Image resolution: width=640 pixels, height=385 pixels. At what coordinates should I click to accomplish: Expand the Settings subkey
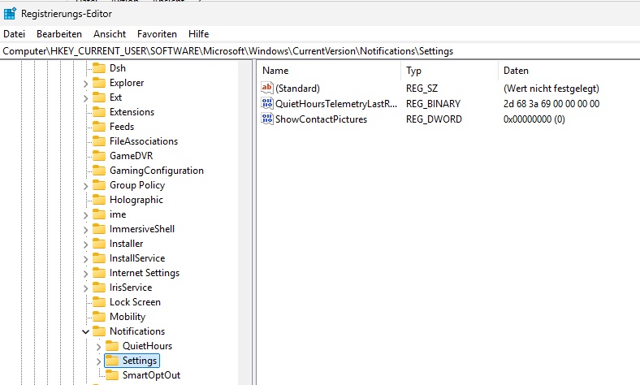tap(98, 361)
